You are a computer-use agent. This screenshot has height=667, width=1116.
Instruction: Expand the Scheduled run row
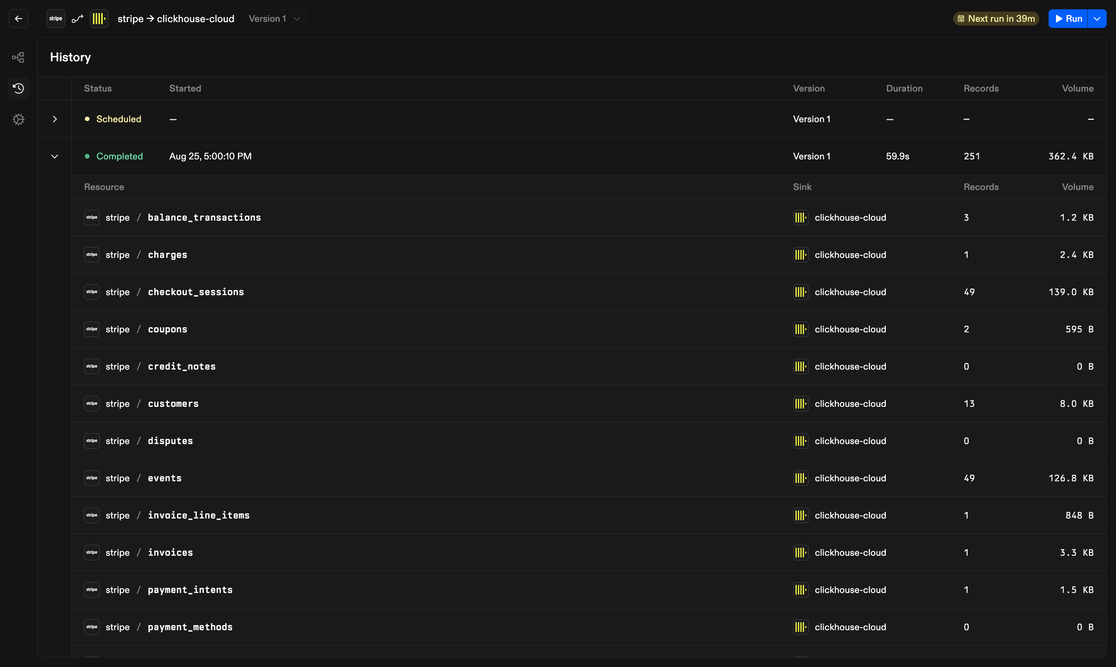pyautogui.click(x=55, y=119)
